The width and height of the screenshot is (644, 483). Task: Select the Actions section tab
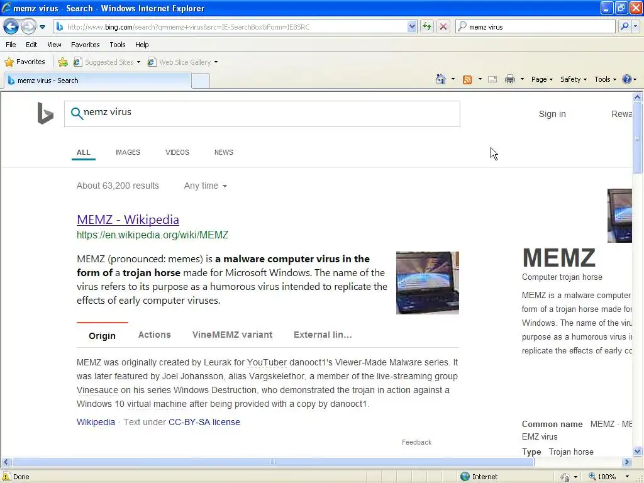[x=155, y=335]
